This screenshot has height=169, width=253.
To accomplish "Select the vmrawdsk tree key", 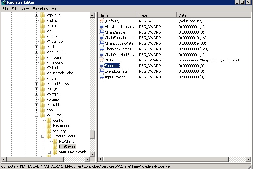I will tap(55, 62).
